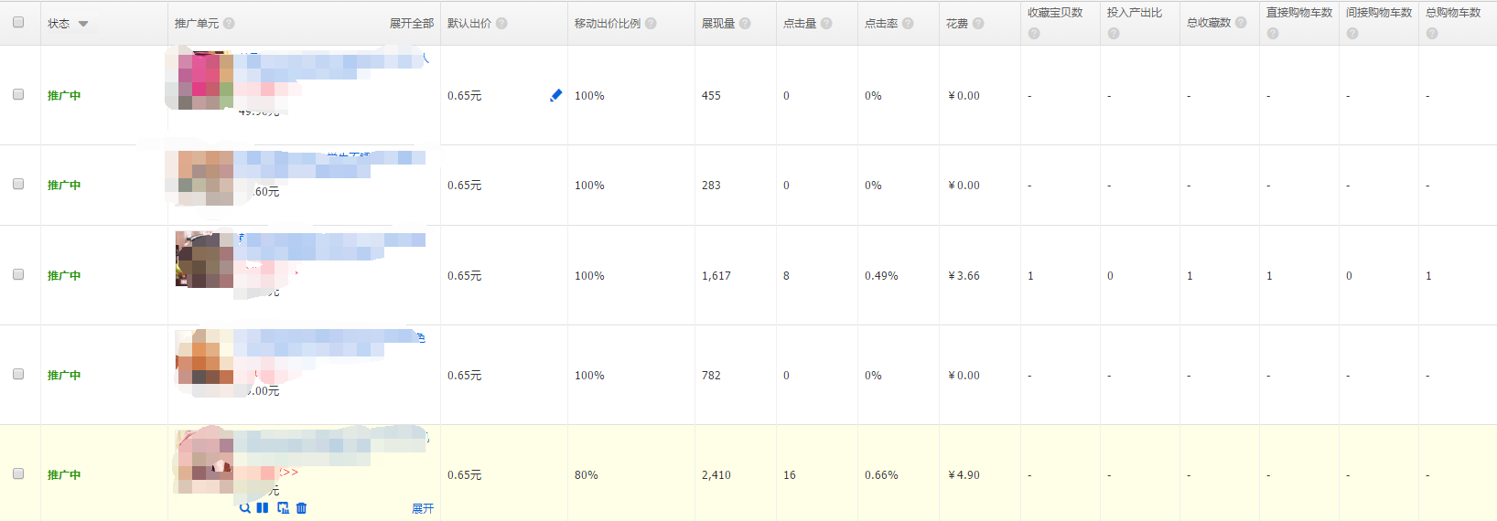Click the magnifier icon in highlighted row
This screenshot has height=521, width=1497.
coord(244,508)
